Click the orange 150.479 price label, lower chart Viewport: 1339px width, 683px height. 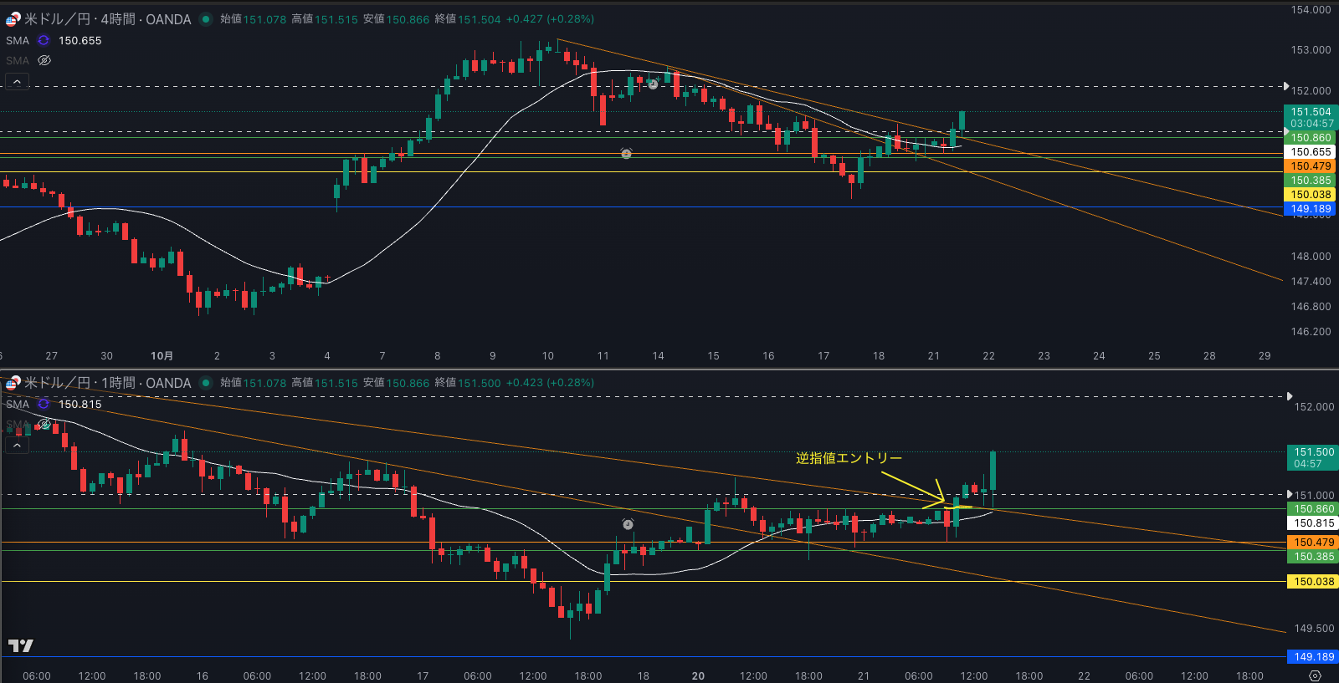point(1314,543)
